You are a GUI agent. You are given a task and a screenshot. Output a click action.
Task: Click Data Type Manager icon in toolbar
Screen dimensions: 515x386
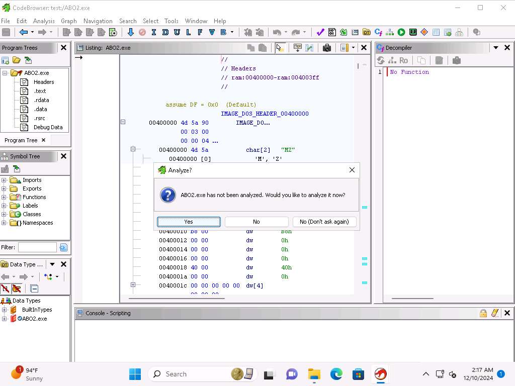point(367,32)
